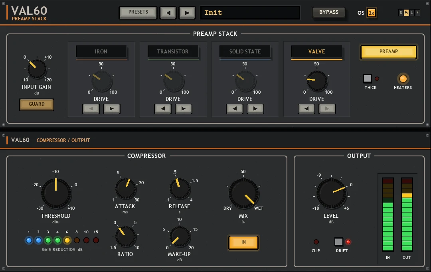Click the ATTACK knob
The width and height of the screenshot is (431, 272).
(126, 189)
